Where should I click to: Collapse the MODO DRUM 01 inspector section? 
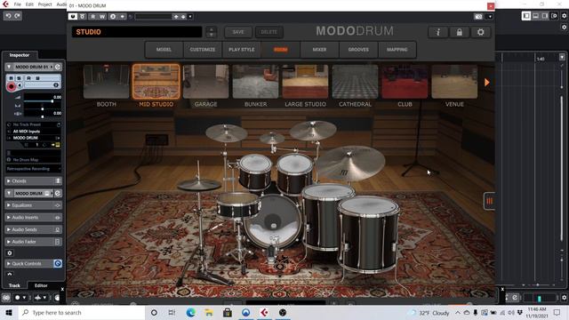(9, 67)
